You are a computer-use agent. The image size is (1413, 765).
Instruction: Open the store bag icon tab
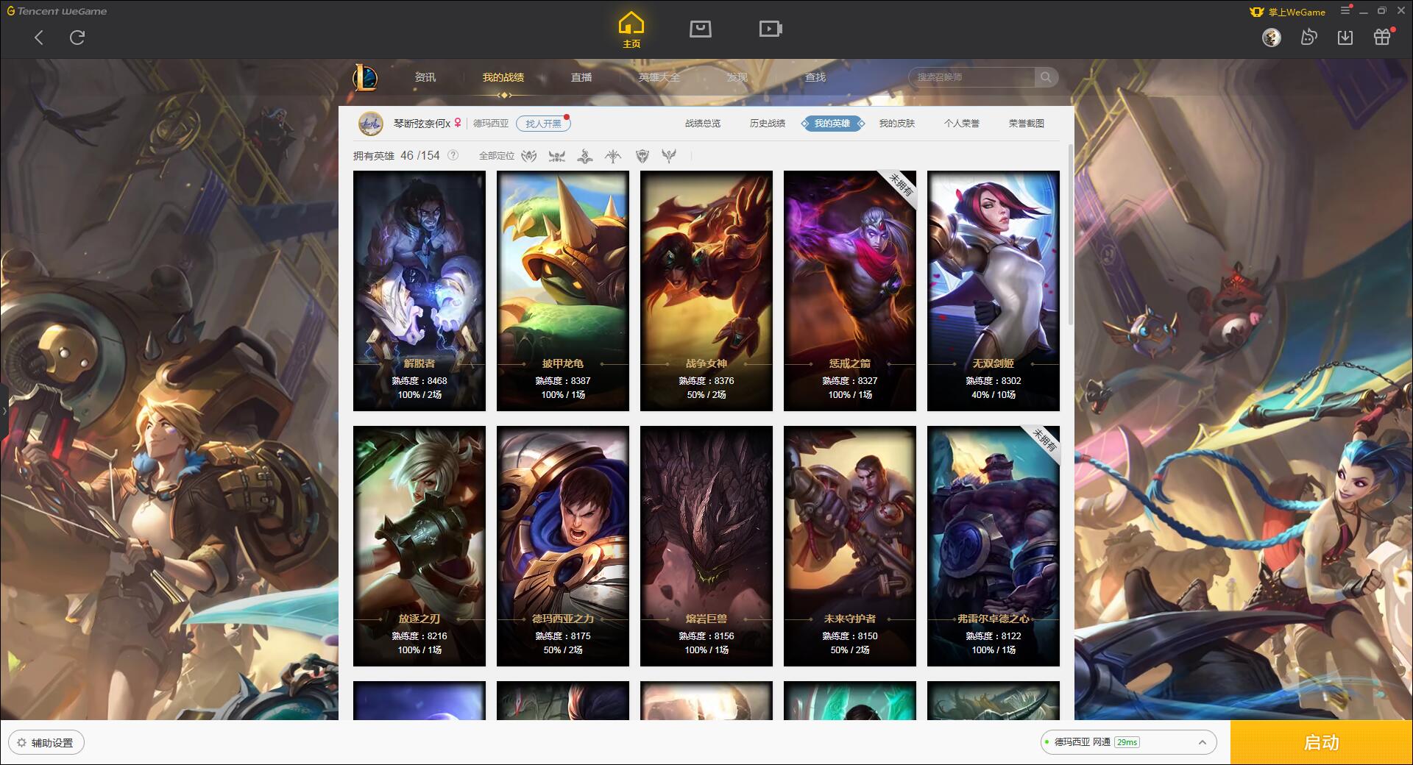pyautogui.click(x=701, y=29)
